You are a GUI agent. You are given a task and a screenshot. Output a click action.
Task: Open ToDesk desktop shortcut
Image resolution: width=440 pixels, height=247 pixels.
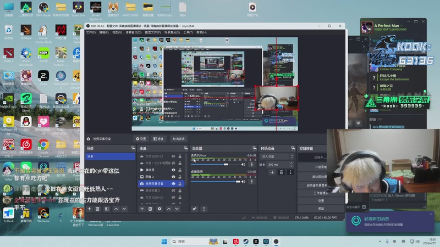8,215
